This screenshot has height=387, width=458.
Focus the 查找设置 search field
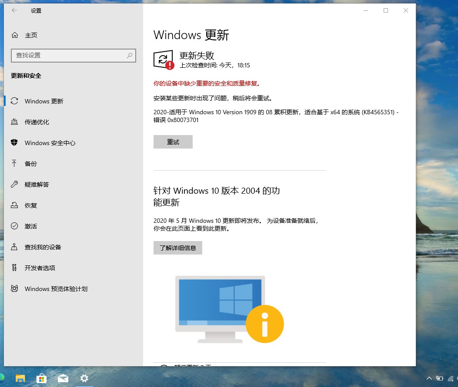pos(74,56)
